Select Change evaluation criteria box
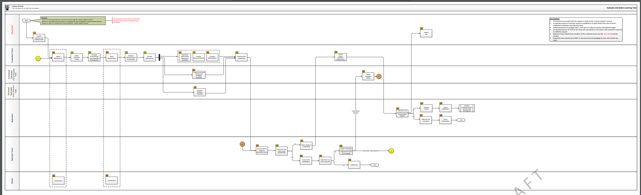Screen dimensions: 641x195 [368, 76]
